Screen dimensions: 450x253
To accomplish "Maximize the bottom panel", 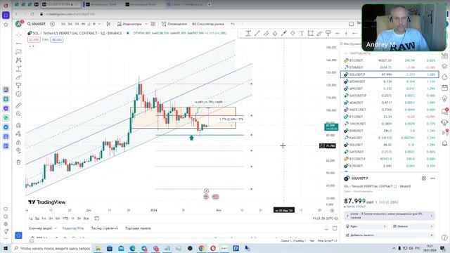I will click(x=335, y=228).
